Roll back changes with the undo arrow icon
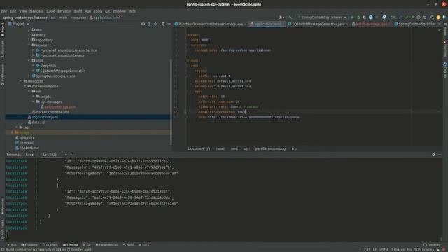 [x=425, y=17]
